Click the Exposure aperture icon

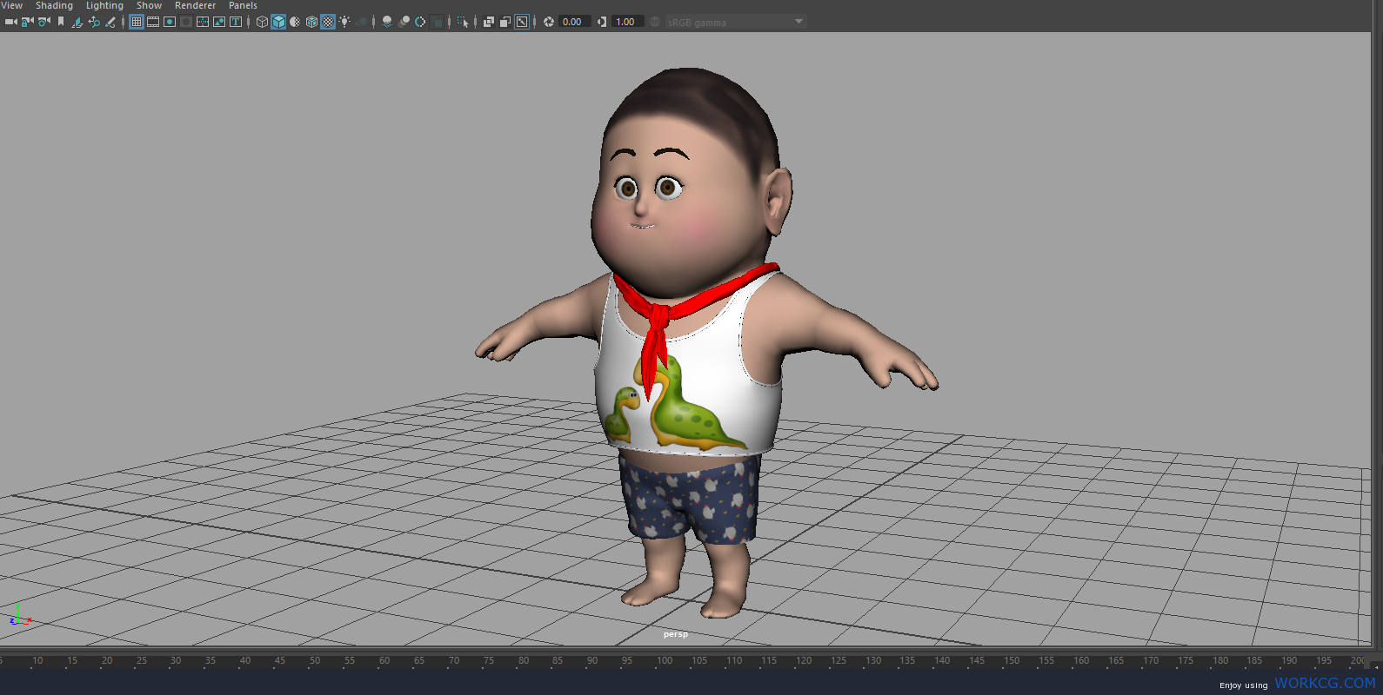549,22
